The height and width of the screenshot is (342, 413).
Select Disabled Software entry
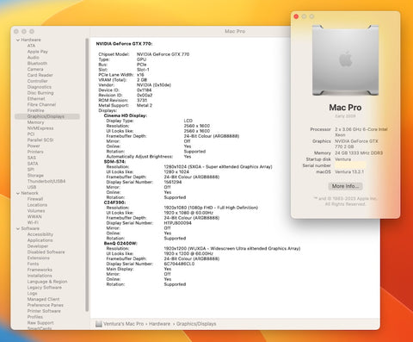click(46, 252)
